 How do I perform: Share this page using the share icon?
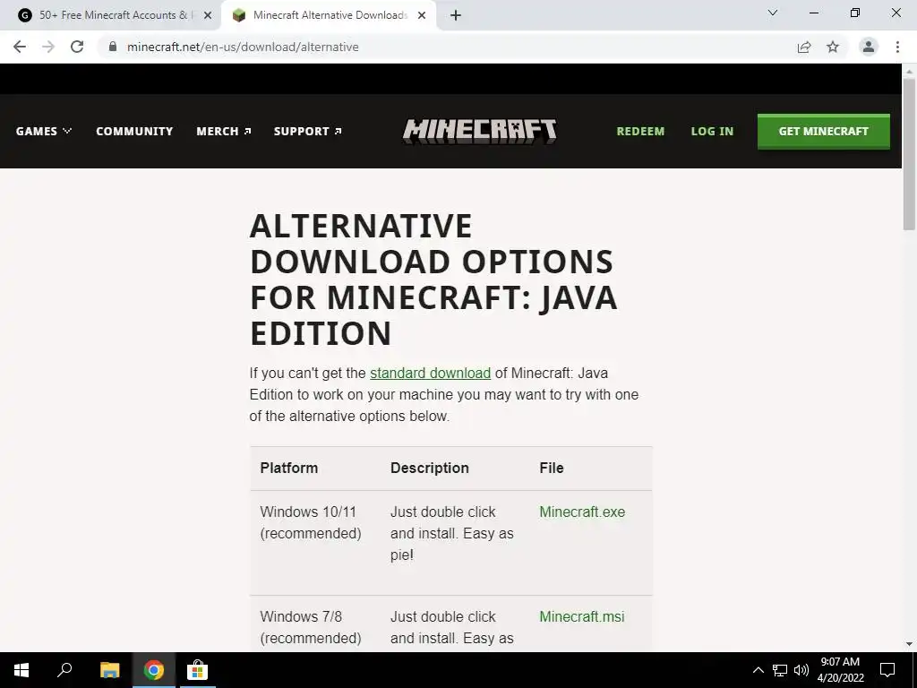pyautogui.click(x=804, y=47)
